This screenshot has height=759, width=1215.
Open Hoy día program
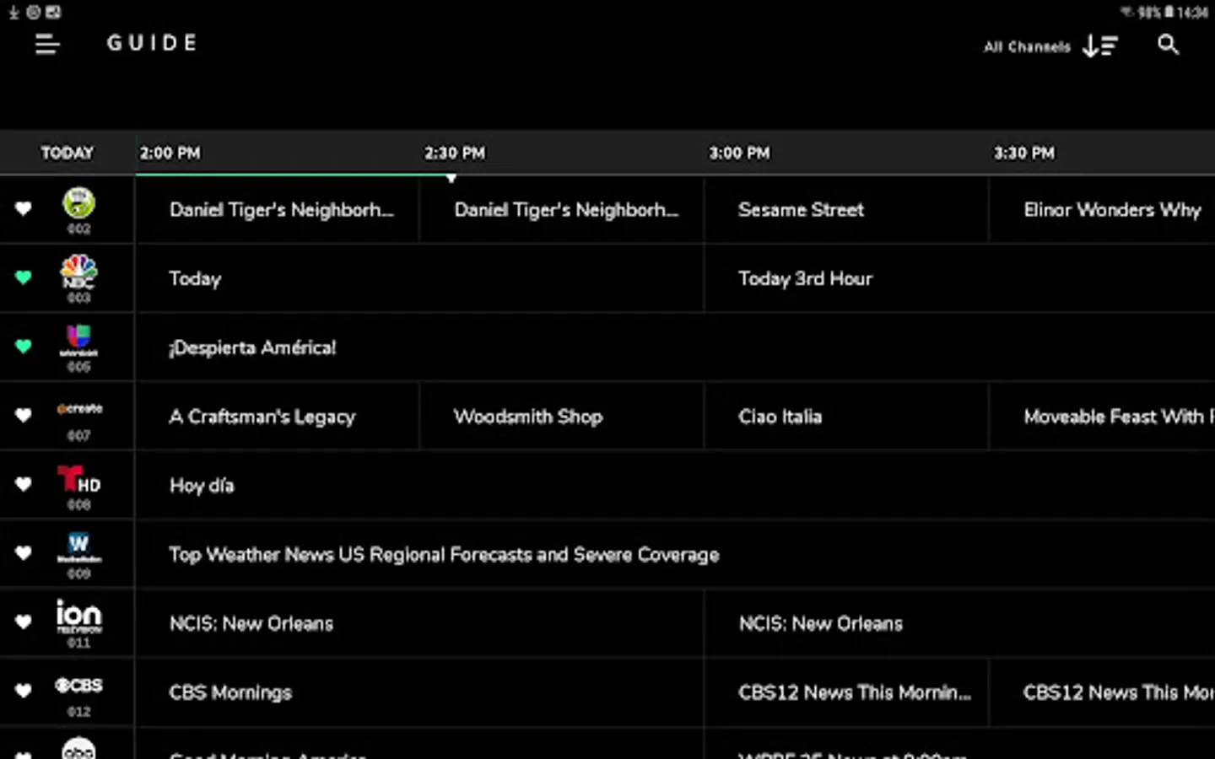675,486
